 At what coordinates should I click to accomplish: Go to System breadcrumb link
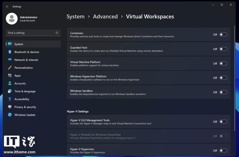point(75,16)
